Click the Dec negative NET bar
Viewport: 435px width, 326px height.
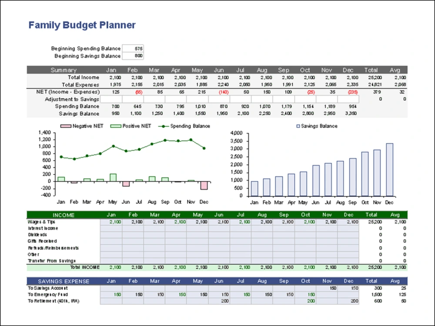pyautogui.click(x=204, y=186)
